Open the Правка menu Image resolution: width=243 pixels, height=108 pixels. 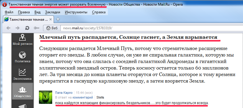tap(24, 12)
